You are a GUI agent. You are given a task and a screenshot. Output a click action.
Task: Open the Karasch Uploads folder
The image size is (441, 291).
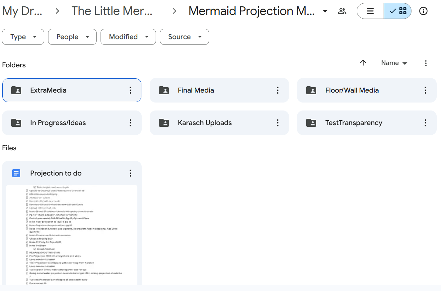click(x=219, y=123)
